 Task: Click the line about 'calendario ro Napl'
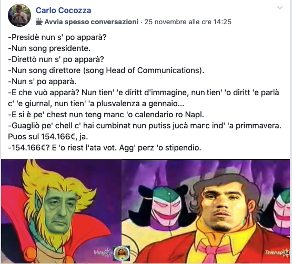tap(106, 115)
